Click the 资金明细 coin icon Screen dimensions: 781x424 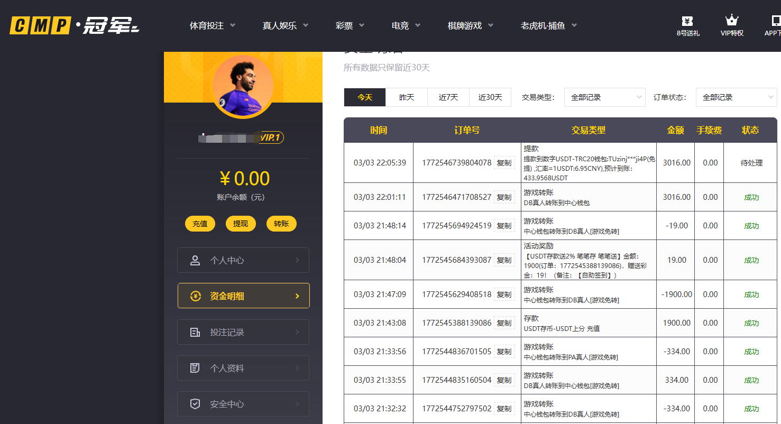coord(195,296)
